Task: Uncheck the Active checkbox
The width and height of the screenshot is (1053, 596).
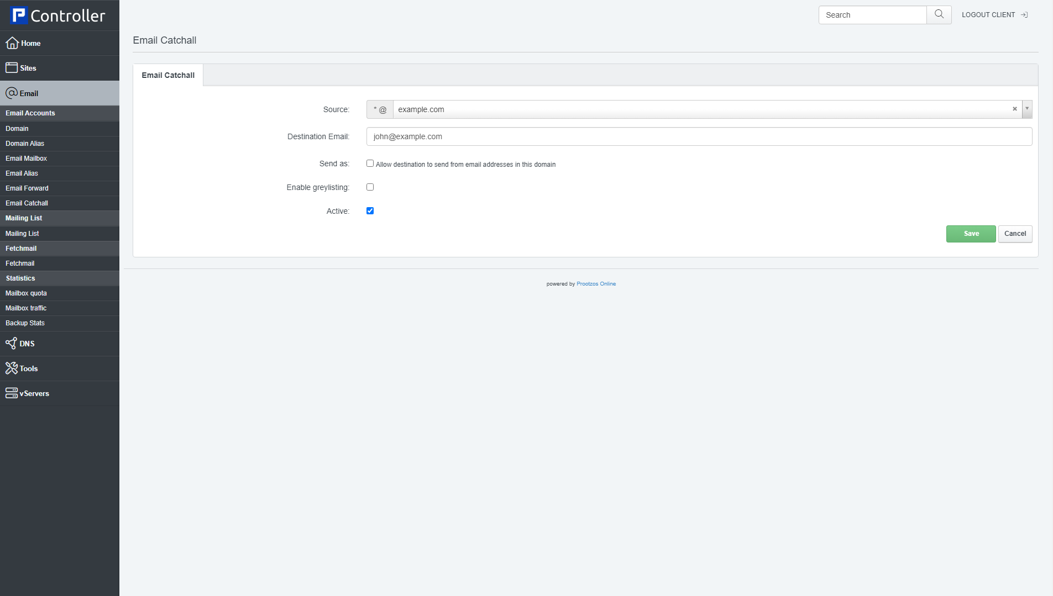Action: coord(370,210)
